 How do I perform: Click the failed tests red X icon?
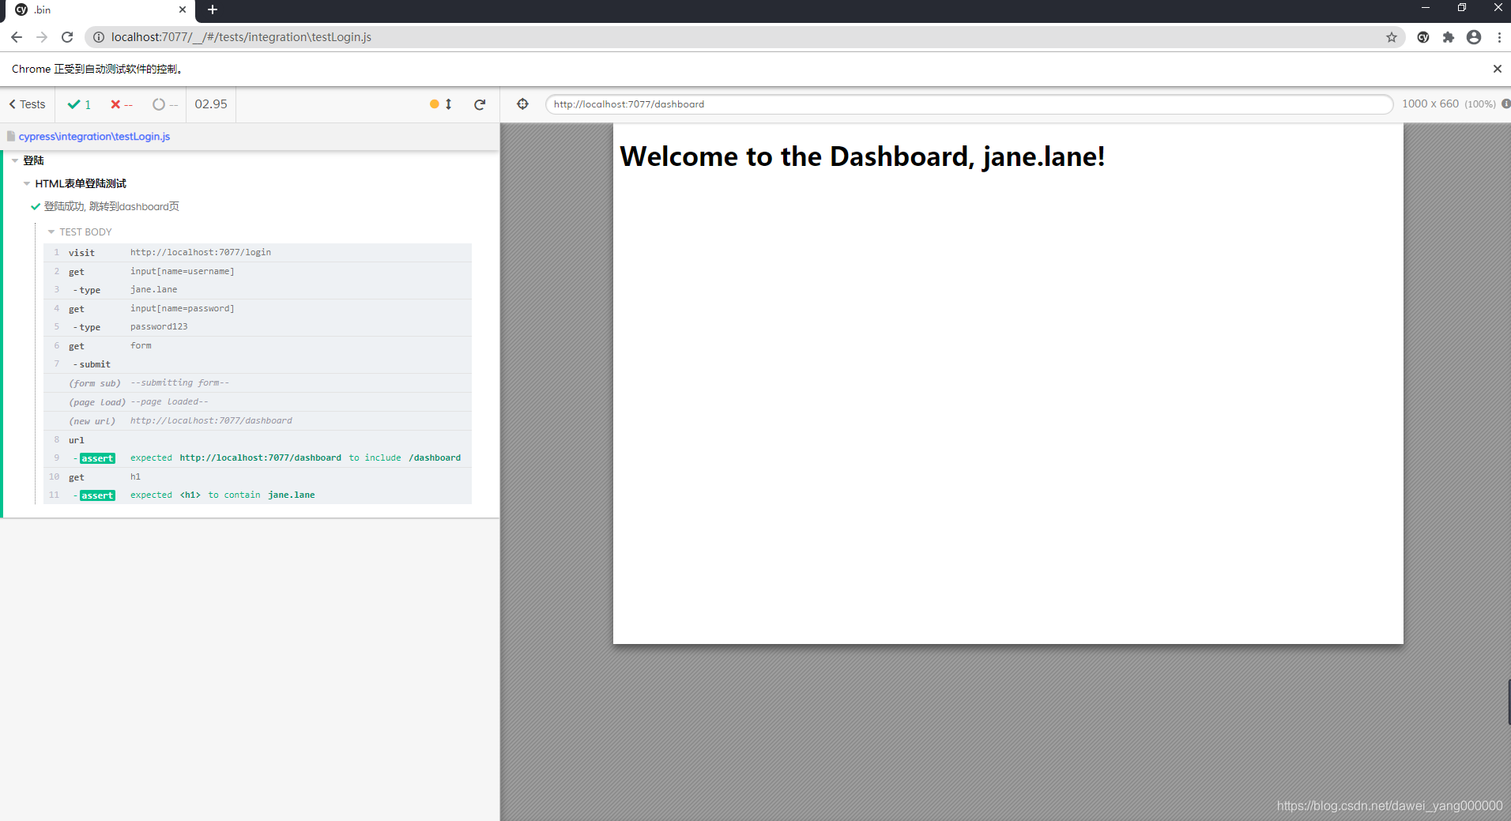(115, 104)
